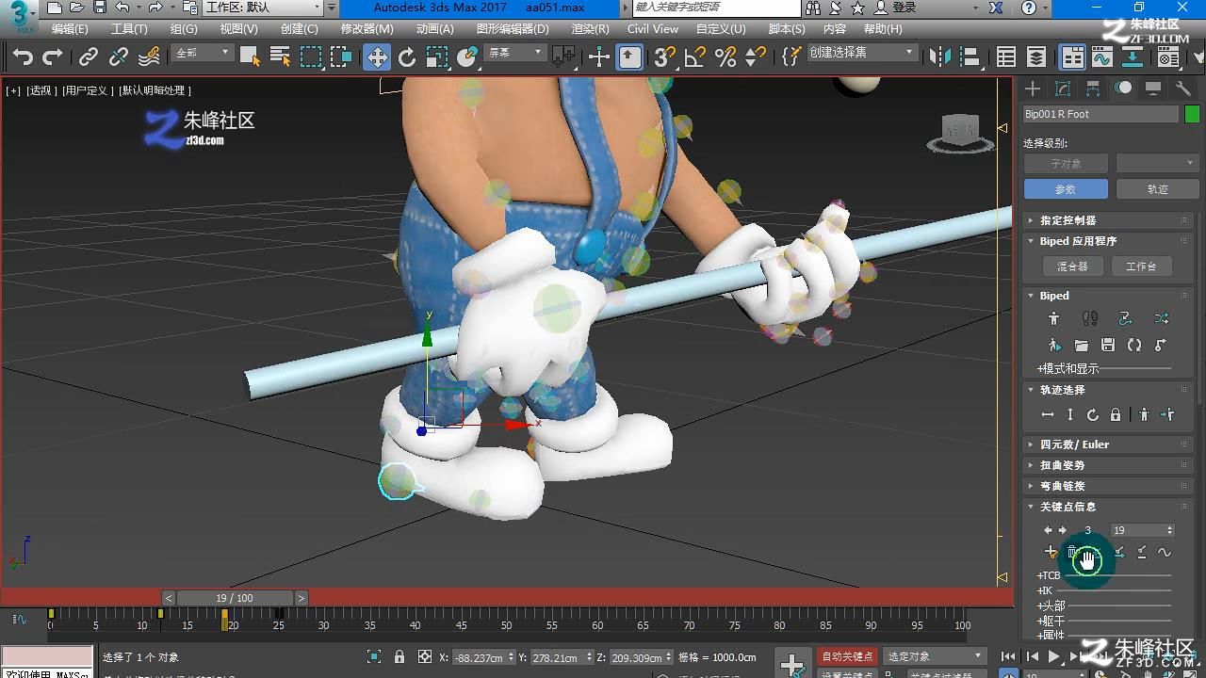
Task: Open the 工作区: 默认 workspace dropdown
Action: tap(264, 8)
